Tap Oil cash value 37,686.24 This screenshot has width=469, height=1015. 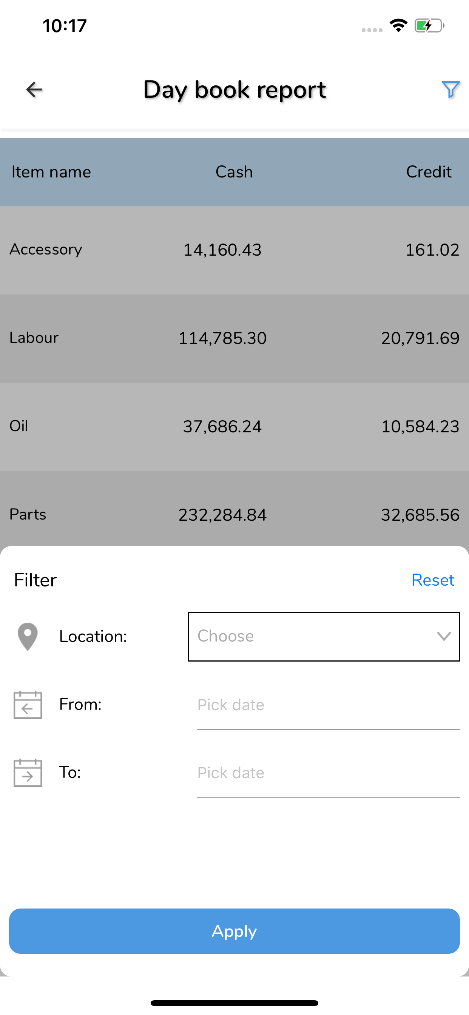pos(222,426)
